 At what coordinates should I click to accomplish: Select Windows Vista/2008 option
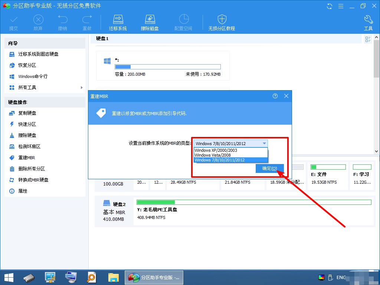coord(231,155)
